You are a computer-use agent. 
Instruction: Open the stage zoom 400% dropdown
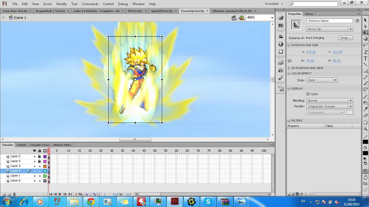pyautogui.click(x=272, y=18)
